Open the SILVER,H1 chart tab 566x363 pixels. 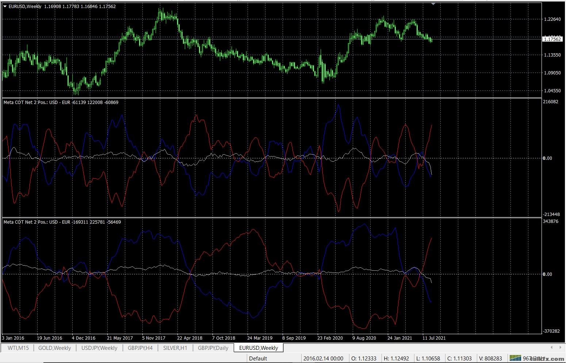[175, 348]
